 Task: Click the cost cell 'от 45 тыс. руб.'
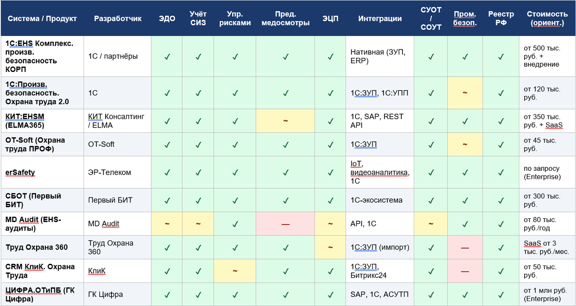click(548, 144)
